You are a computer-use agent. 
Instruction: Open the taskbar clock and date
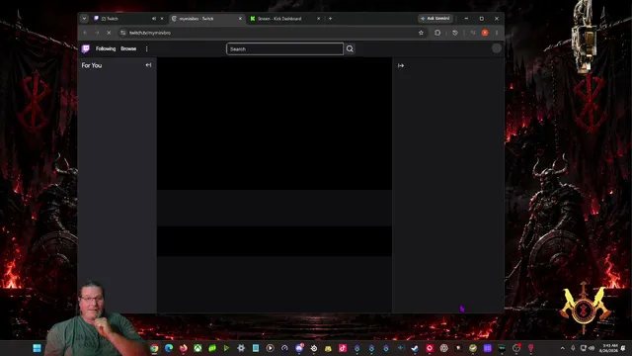click(x=608, y=348)
